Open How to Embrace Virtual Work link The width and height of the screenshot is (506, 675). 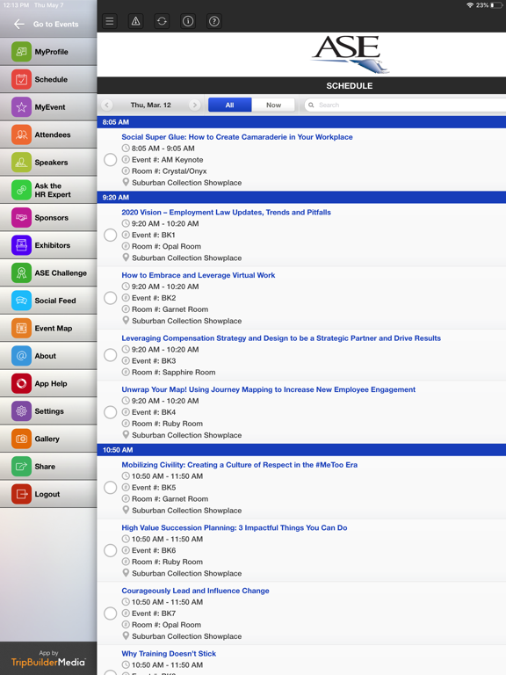198,275
